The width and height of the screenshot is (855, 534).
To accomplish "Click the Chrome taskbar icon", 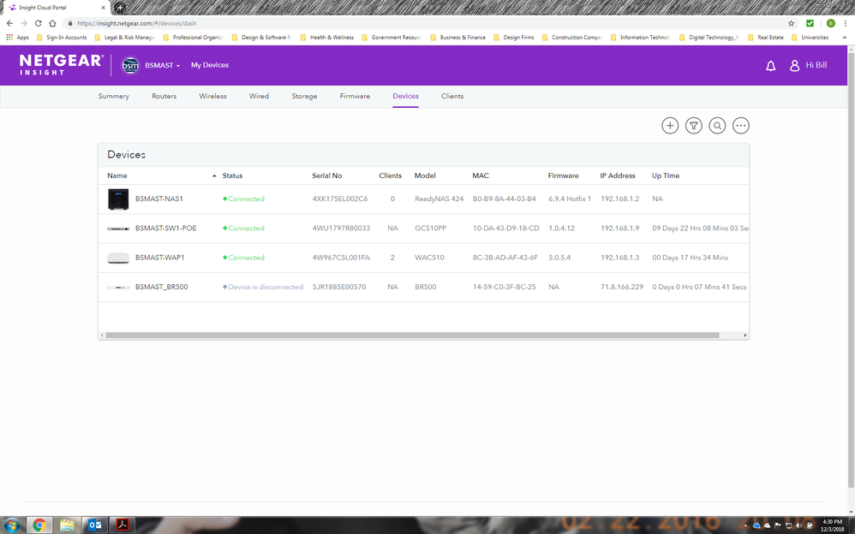I will (x=39, y=525).
